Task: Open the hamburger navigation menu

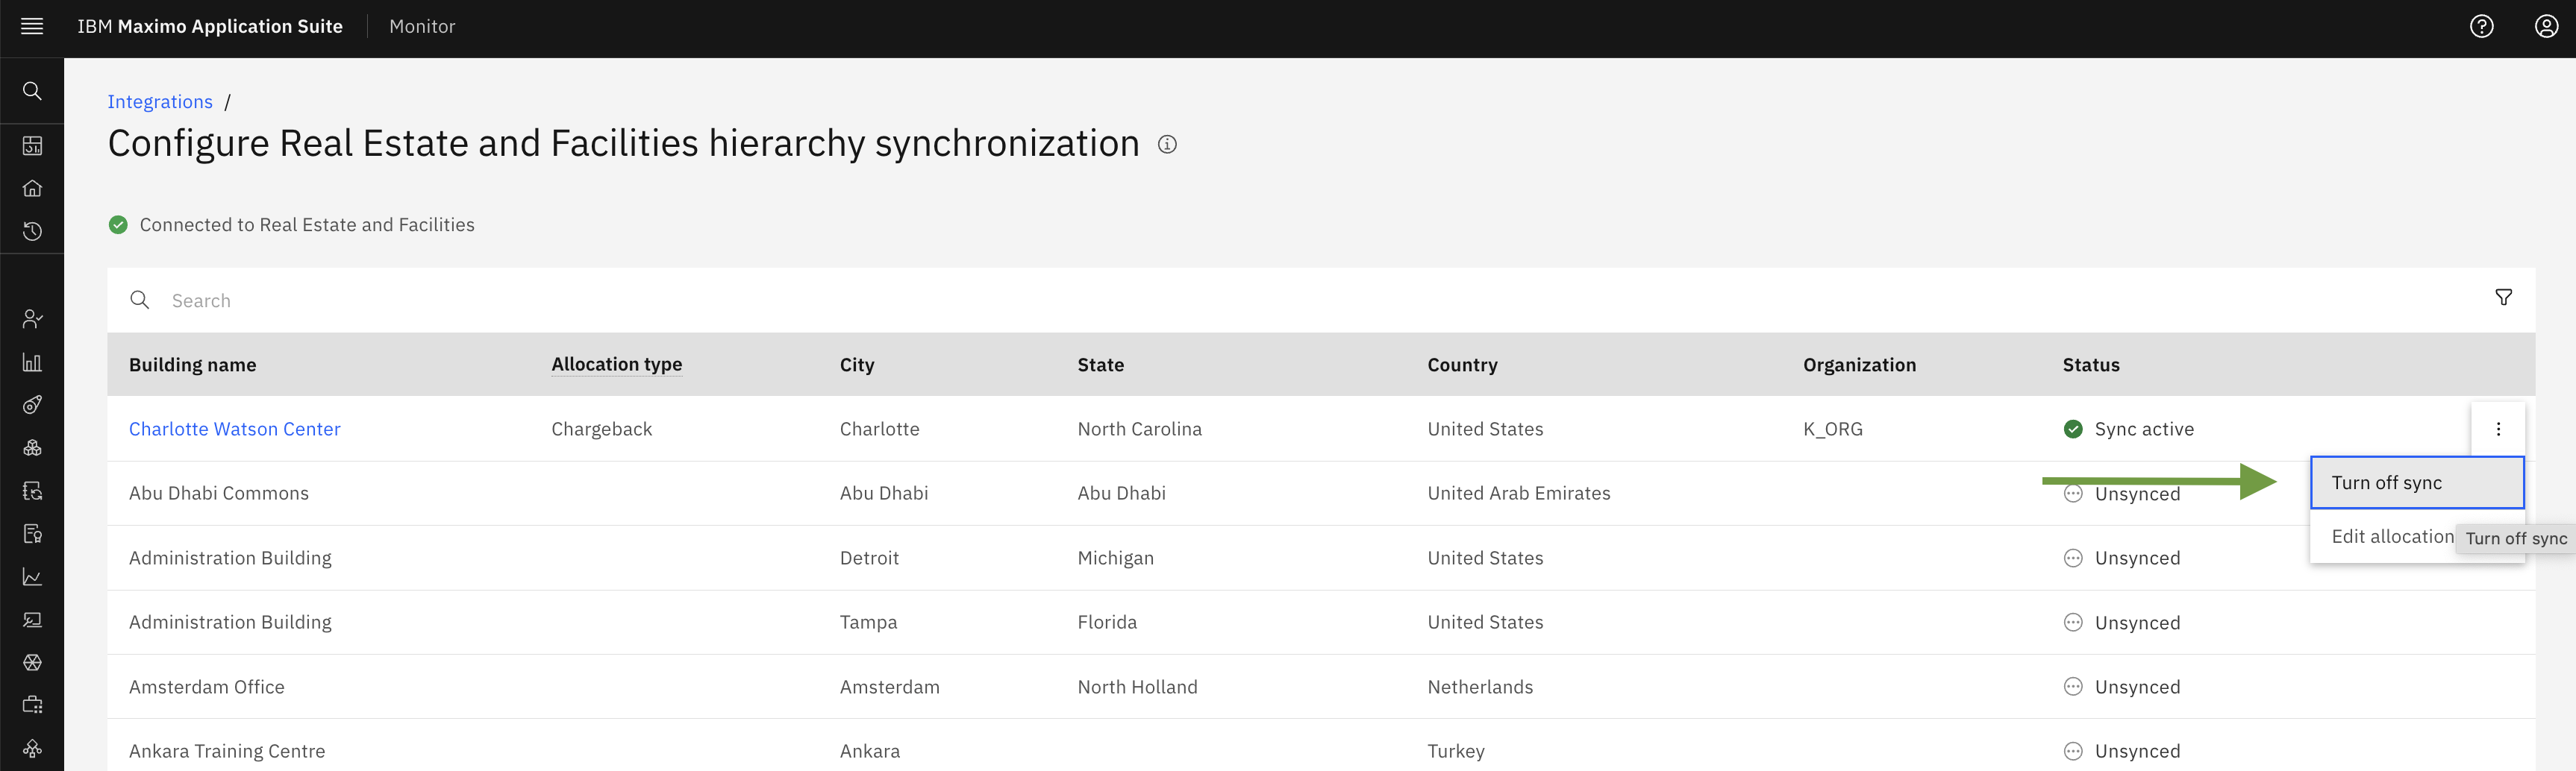Action: coord(32,27)
